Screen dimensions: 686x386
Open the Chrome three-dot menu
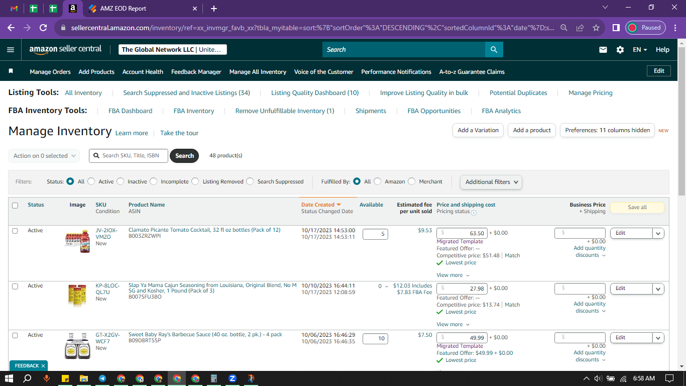pos(675,28)
